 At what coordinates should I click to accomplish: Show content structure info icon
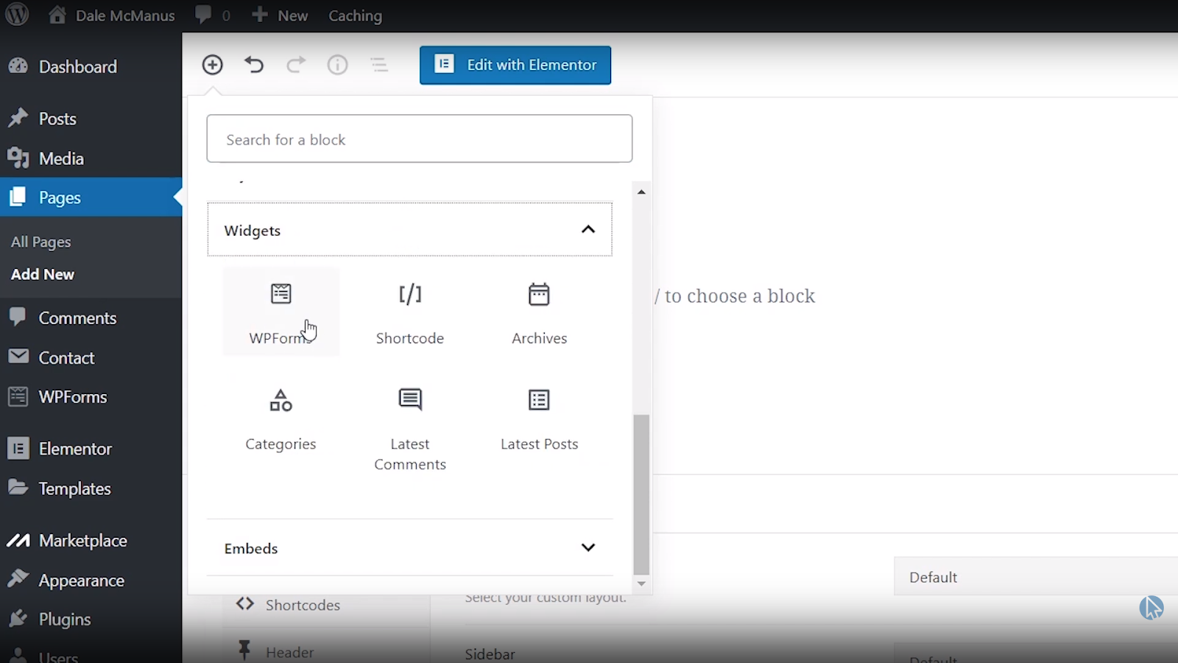(x=337, y=65)
